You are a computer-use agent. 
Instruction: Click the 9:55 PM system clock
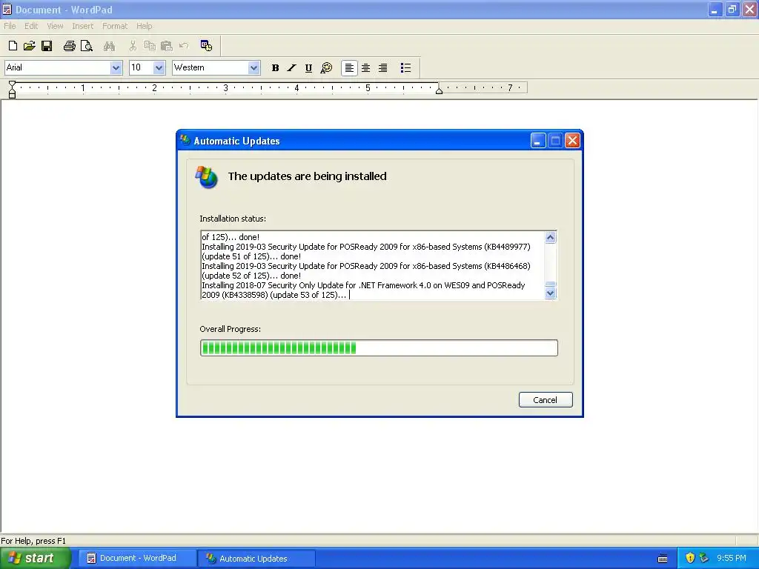click(732, 558)
